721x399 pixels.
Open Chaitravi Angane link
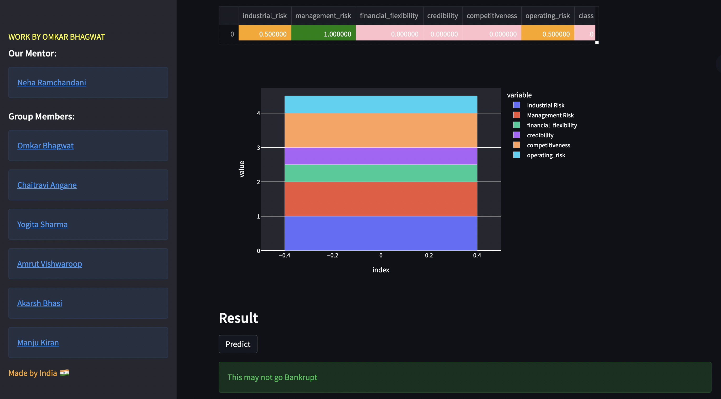(47, 185)
